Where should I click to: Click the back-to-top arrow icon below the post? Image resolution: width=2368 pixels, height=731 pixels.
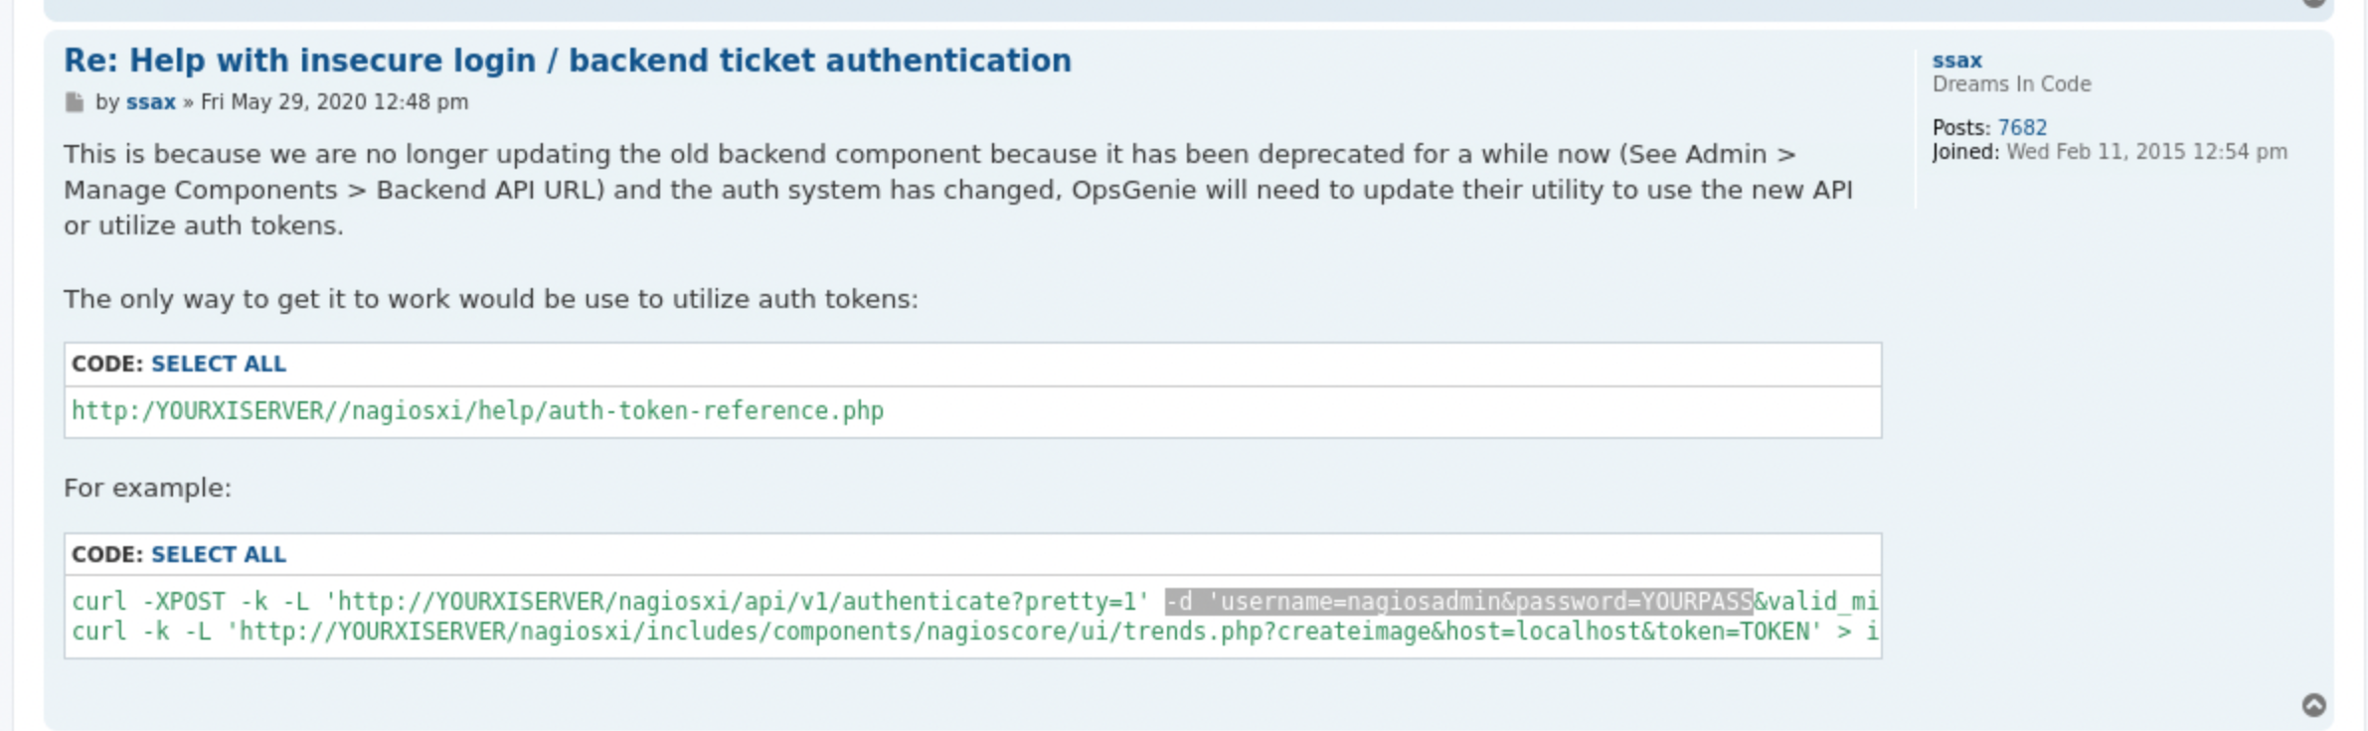click(2314, 704)
